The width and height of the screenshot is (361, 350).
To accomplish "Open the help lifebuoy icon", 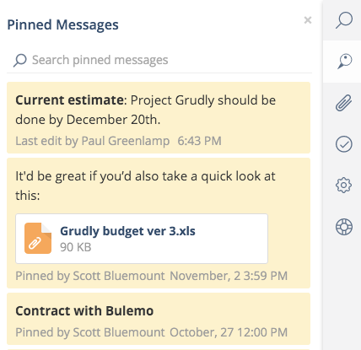I will pos(344,227).
